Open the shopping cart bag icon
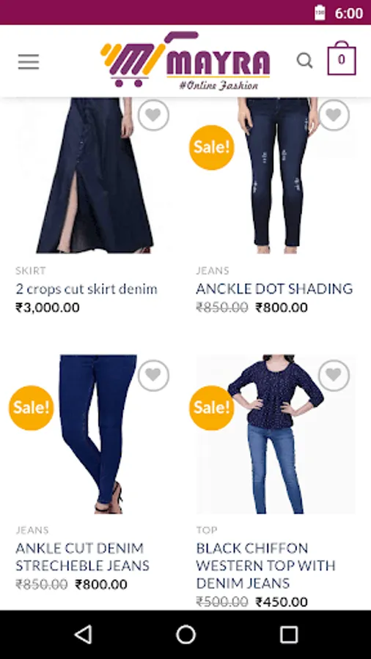This screenshot has width=371, height=659. tap(342, 59)
